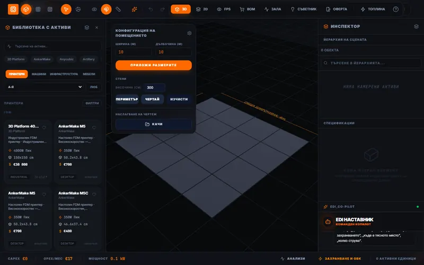Select the cursor pointer tool
The image size is (424, 265).
click(x=66, y=9)
